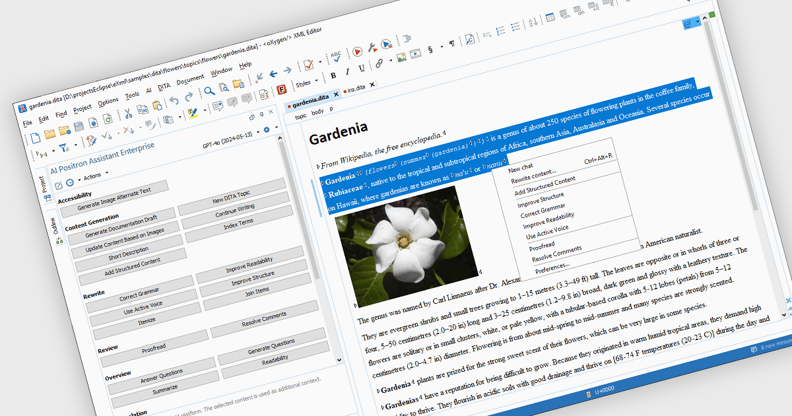
Task: Open the Tools menu
Action: pyautogui.click(x=132, y=96)
